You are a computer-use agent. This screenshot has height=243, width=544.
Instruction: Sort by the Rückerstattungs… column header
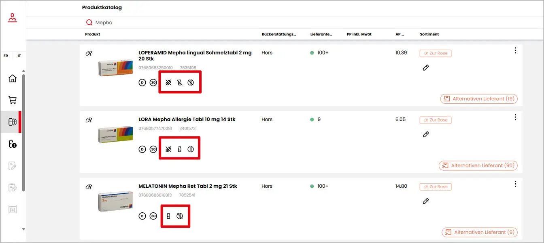point(279,34)
